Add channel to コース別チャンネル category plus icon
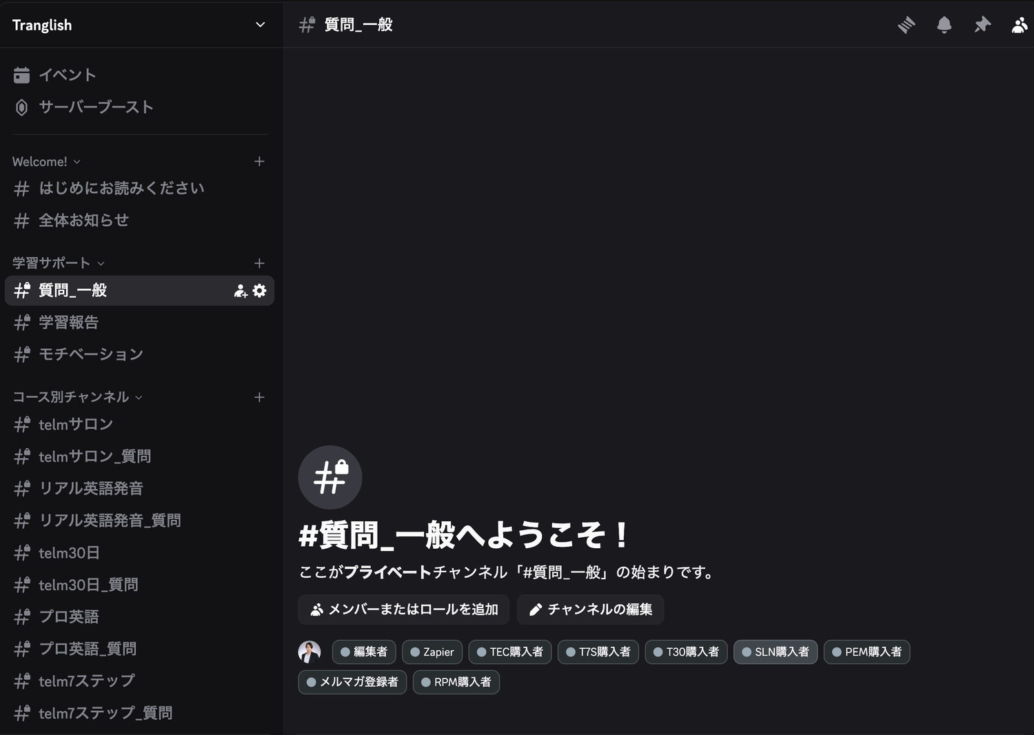1034x735 pixels. [259, 397]
